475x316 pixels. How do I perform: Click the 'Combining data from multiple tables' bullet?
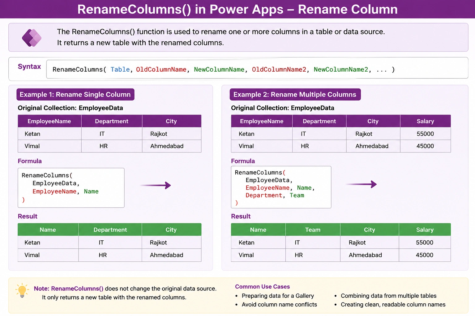388,296
